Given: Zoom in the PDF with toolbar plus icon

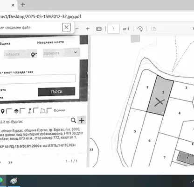Looking at the screenshot, I should [88, 29].
